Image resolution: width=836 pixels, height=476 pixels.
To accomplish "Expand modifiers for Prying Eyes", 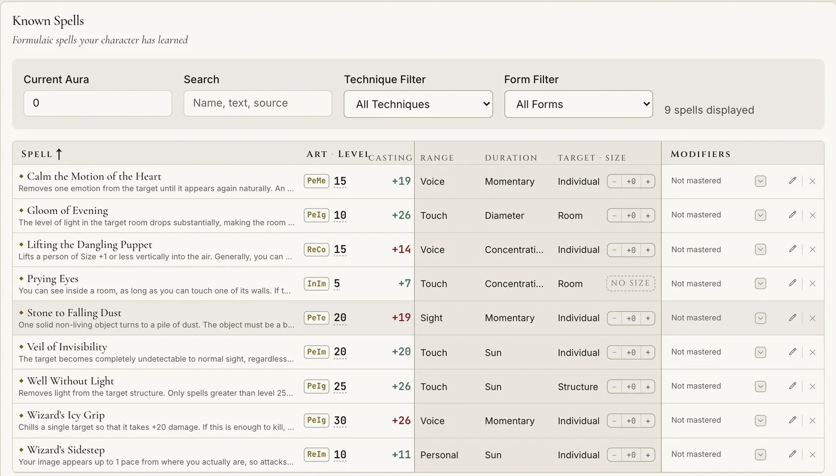I will pos(761,283).
